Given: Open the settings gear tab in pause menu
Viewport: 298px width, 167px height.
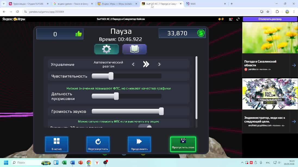Looking at the screenshot, I should pyautogui.click(x=106, y=49).
